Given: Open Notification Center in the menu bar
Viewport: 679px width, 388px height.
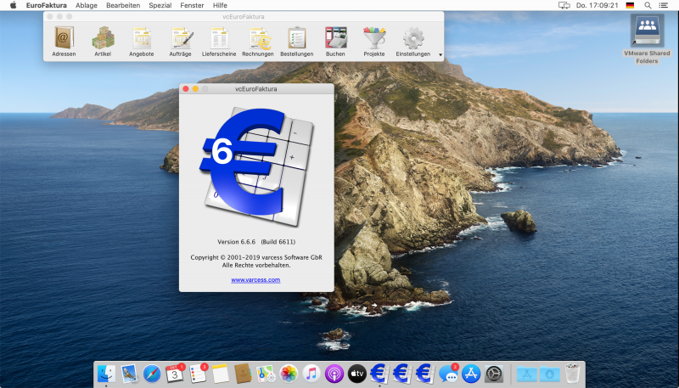Looking at the screenshot, I should [x=663, y=5].
